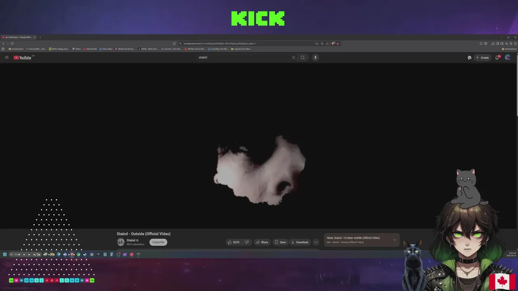518x291 pixels.
Task: Open the Entertainment bookmarks folder
Action: tap(16, 49)
